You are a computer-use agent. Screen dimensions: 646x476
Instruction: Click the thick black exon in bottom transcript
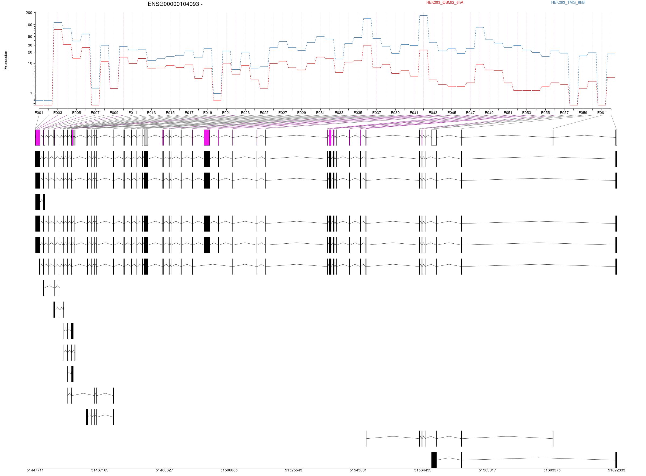click(434, 460)
